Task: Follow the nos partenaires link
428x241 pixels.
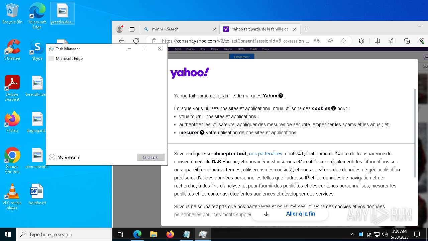Action: click(x=265, y=154)
